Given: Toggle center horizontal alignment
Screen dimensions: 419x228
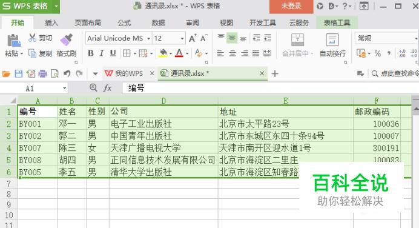Looking at the screenshot, I should [x=233, y=53].
